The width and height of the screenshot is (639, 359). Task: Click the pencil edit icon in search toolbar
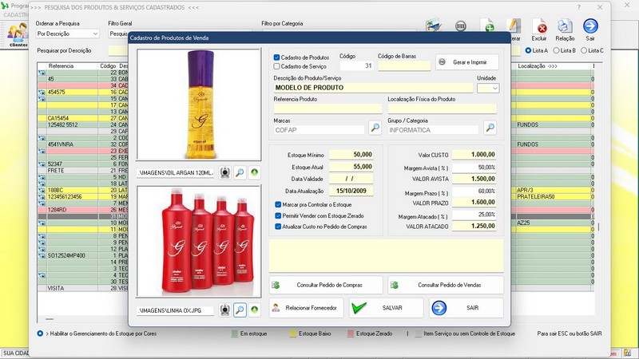[x=513, y=26]
